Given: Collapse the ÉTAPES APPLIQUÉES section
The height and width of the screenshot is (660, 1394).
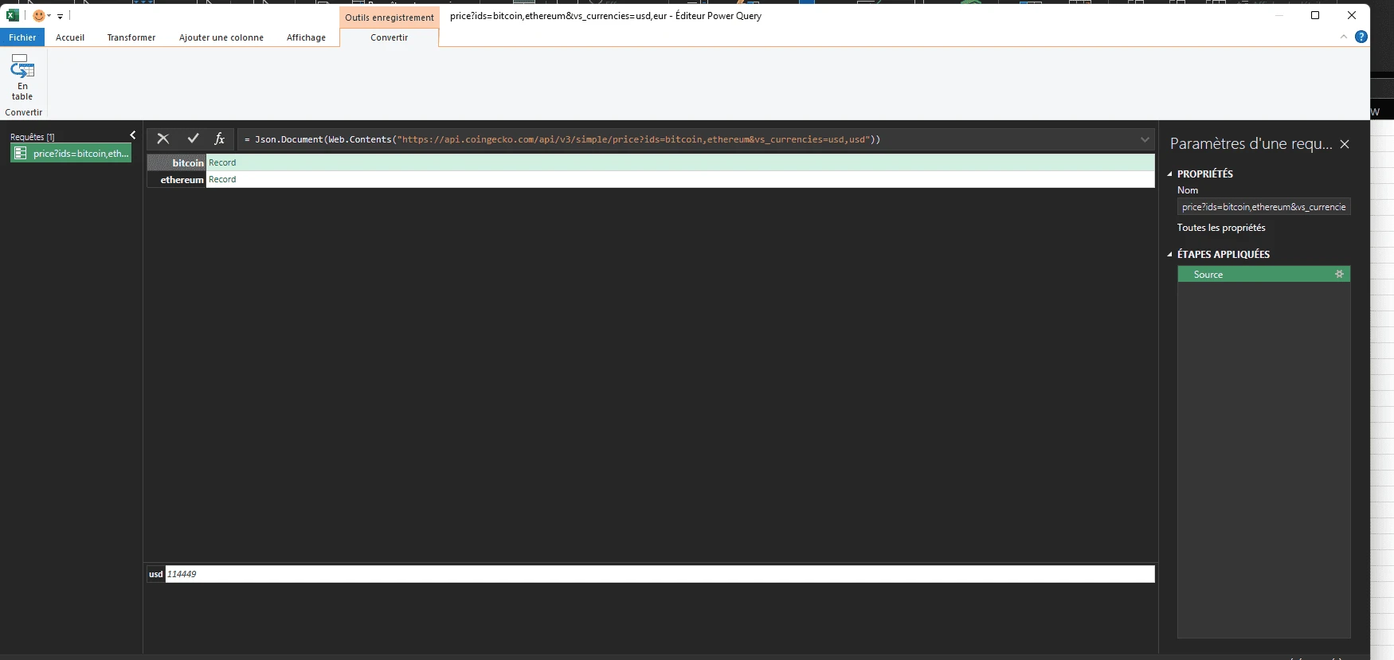Looking at the screenshot, I should [1170, 254].
